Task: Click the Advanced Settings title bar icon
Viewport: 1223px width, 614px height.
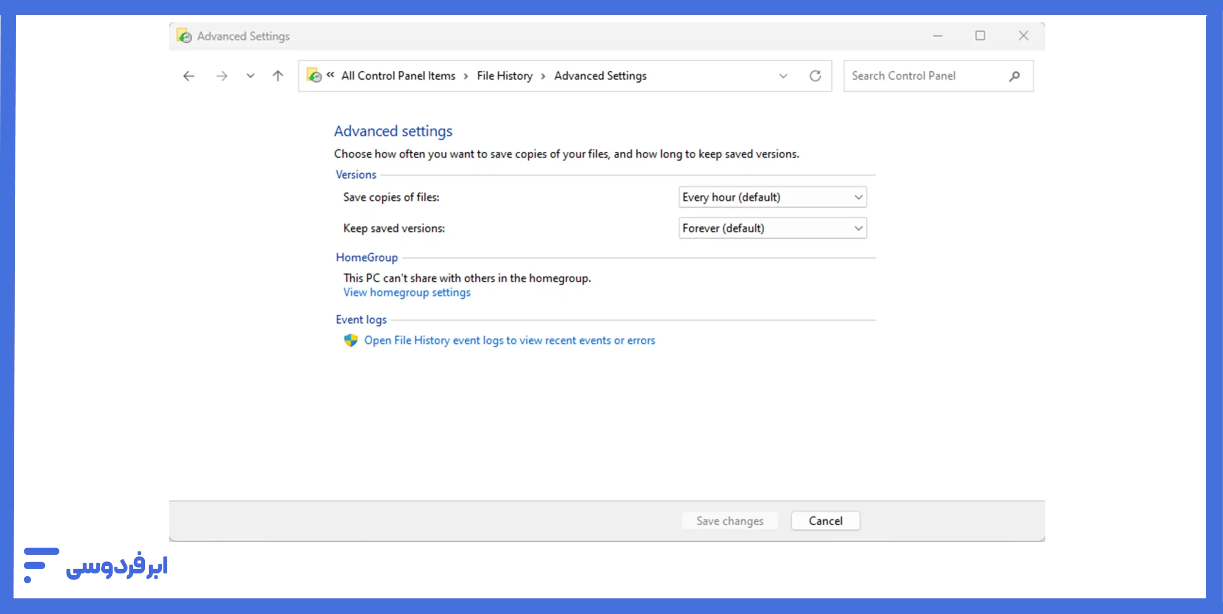Action: pos(184,36)
